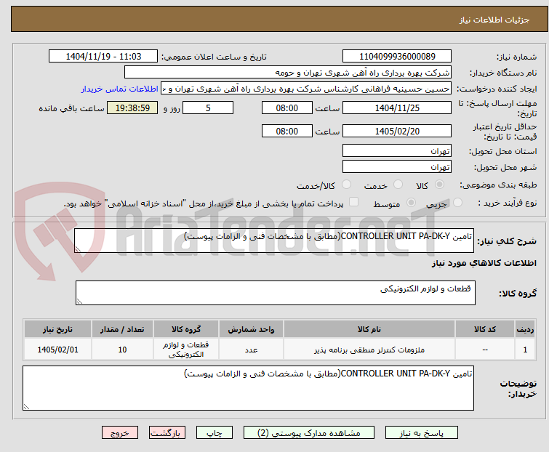Select the جزیی purchase type radio
Viewport: 549px width, 452px height.
(457, 203)
